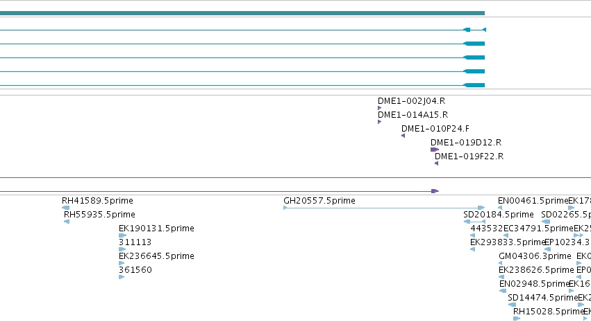Viewport: 591px width, 322px height.
Task: Open the RH55935.5prime EST label
Action: (x=99, y=215)
